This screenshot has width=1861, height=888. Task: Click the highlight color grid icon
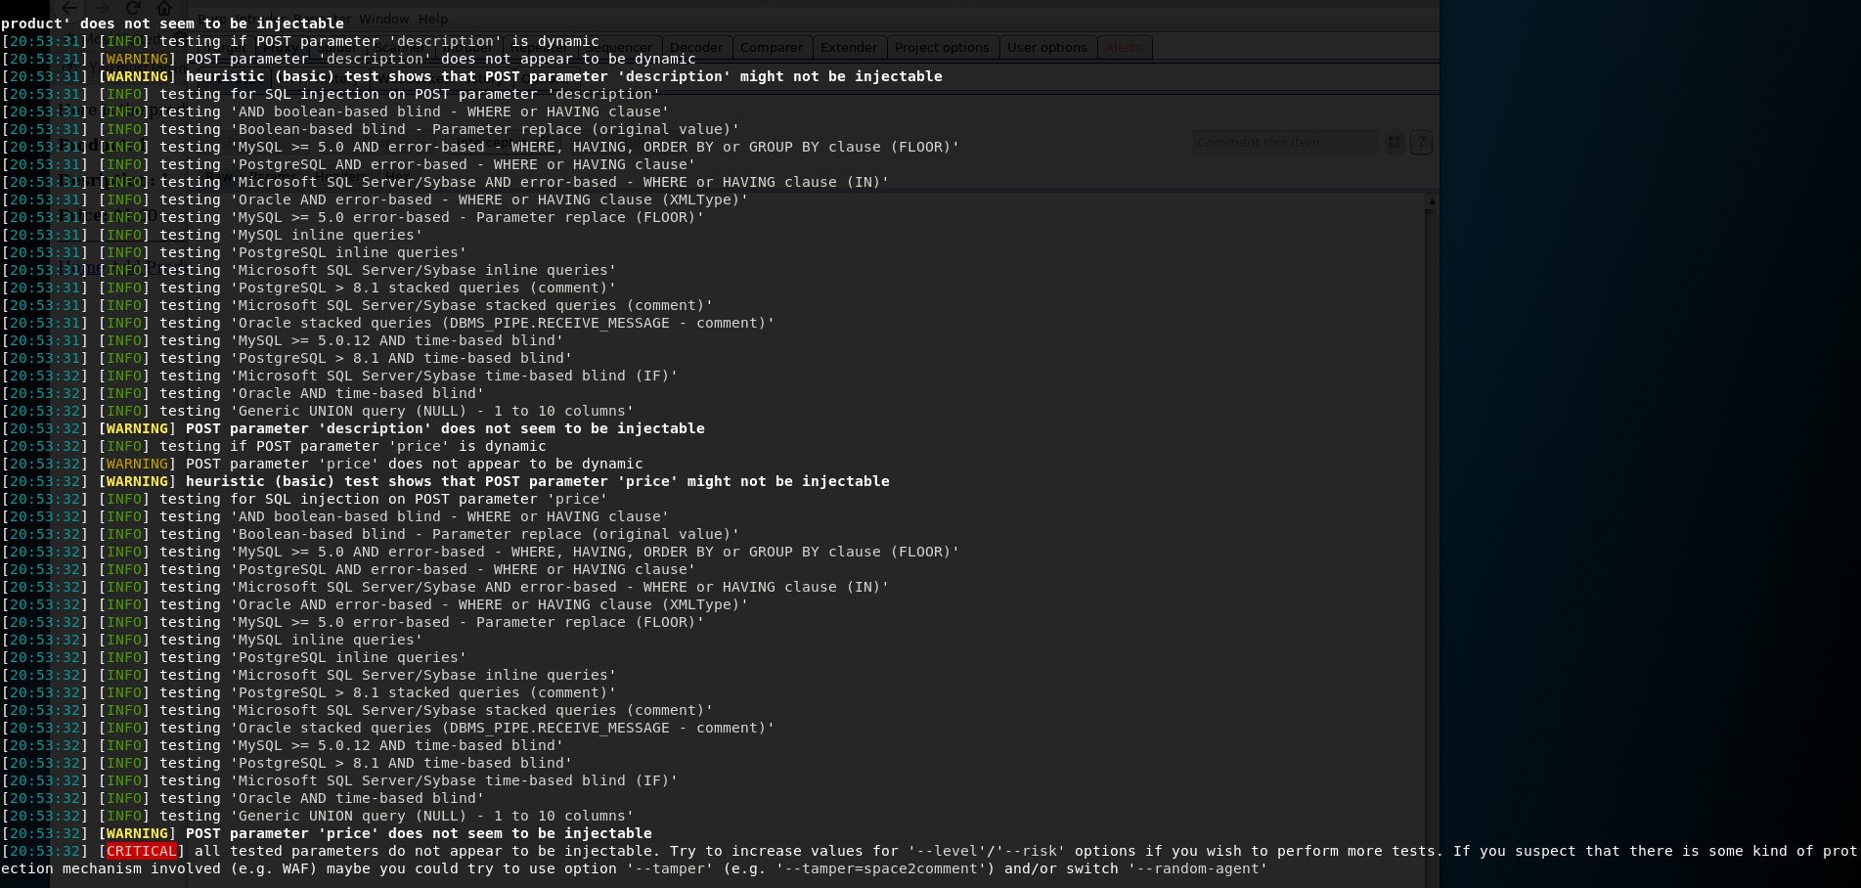coord(1394,143)
